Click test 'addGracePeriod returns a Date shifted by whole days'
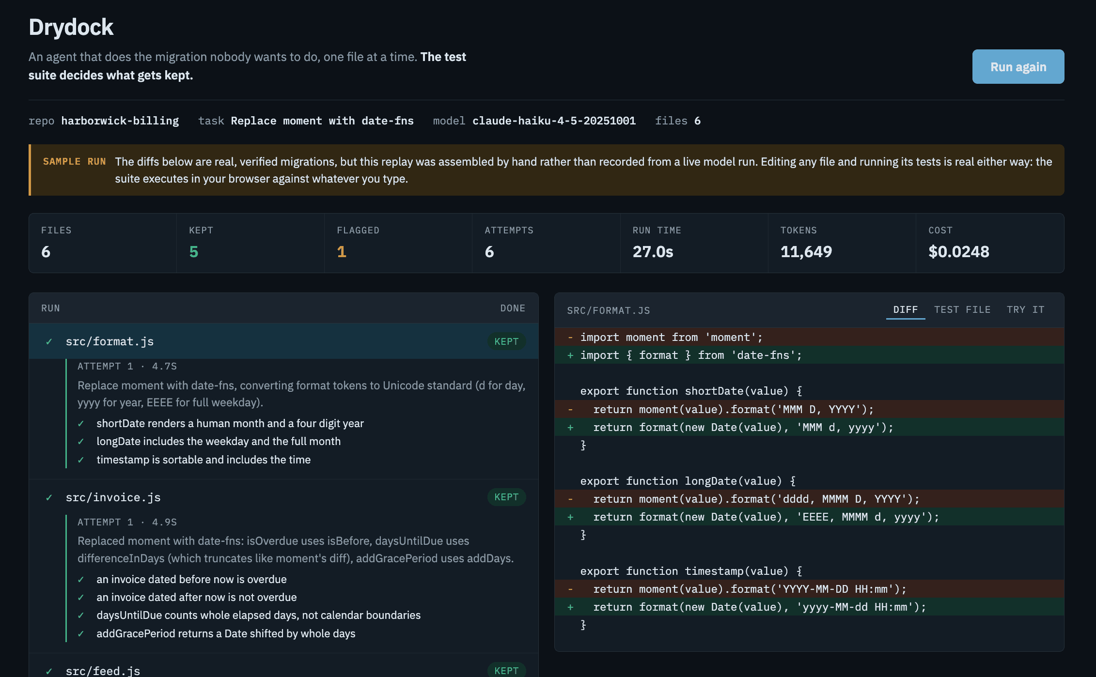Image resolution: width=1096 pixels, height=677 pixels. [226, 634]
